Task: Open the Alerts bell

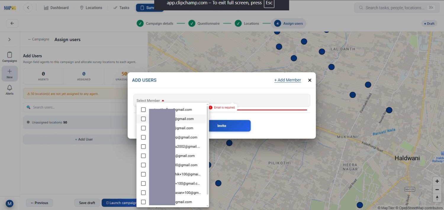Action: 9,90
